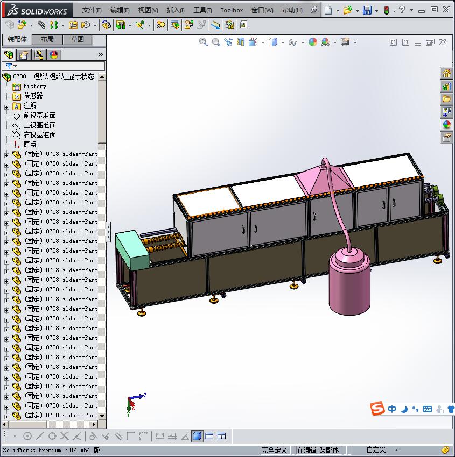Click the Exploded View icon

pyautogui.click(x=189, y=25)
